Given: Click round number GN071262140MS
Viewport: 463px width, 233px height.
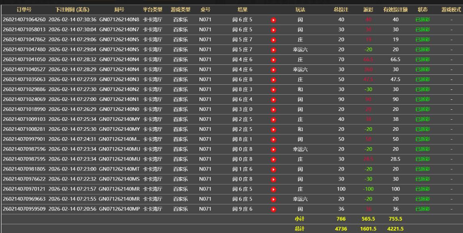Looking at the screenshot, I should 119,179.
